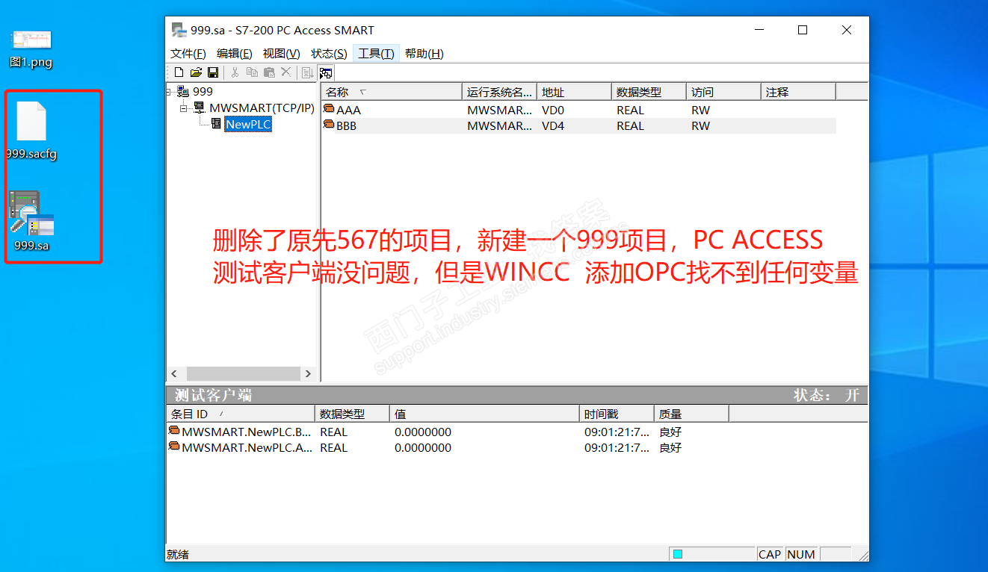Click the 就绪 status bar text
Screen dimensions: 988x572
(178, 554)
